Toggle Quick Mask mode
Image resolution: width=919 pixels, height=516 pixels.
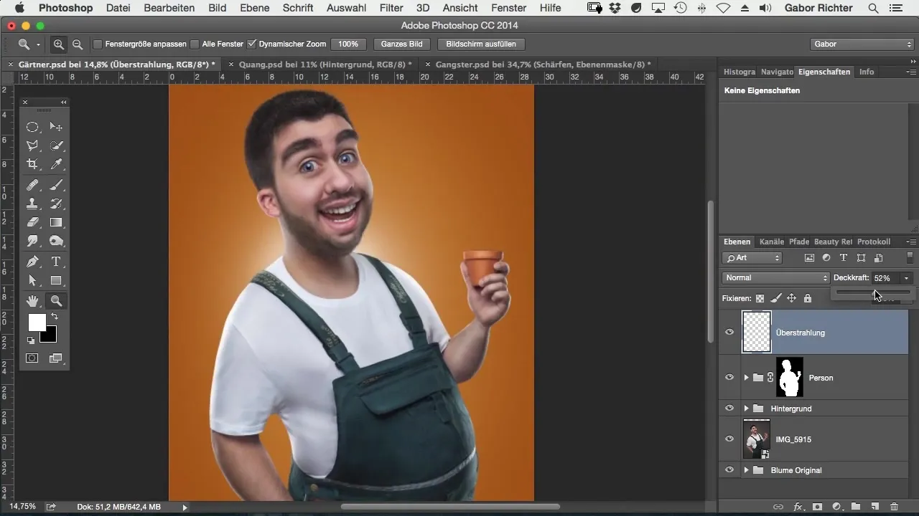[32, 358]
